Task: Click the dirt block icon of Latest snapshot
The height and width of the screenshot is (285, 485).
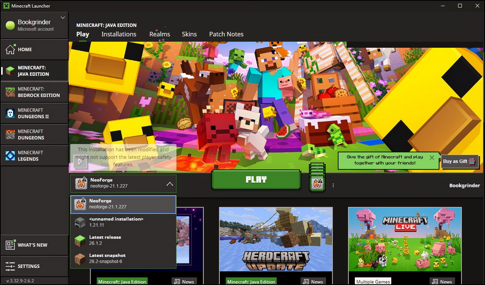Action: (80, 259)
